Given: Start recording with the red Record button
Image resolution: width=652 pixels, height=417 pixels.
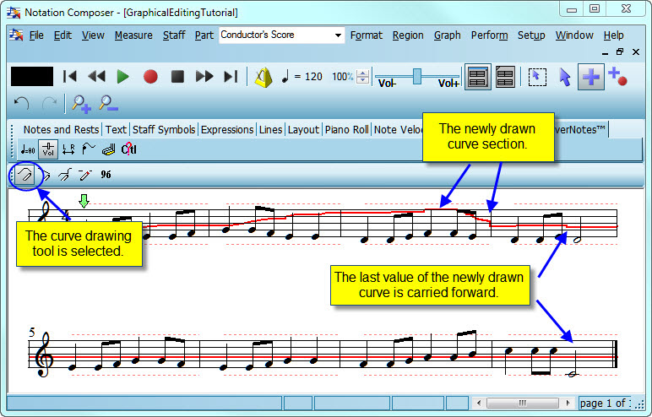Looking at the screenshot, I should tap(150, 77).
